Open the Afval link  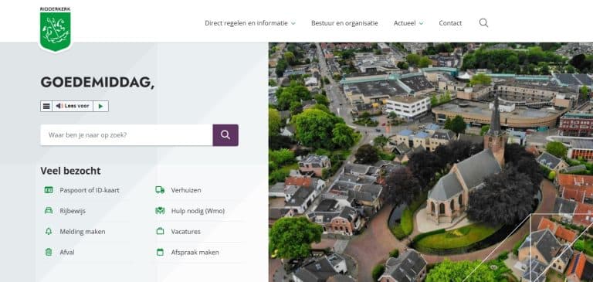coord(67,253)
